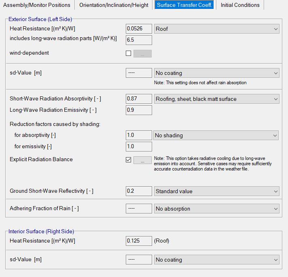Open Explicit Radiation Balance ellipsis button
This screenshot has height=277, width=288.
tap(142, 160)
